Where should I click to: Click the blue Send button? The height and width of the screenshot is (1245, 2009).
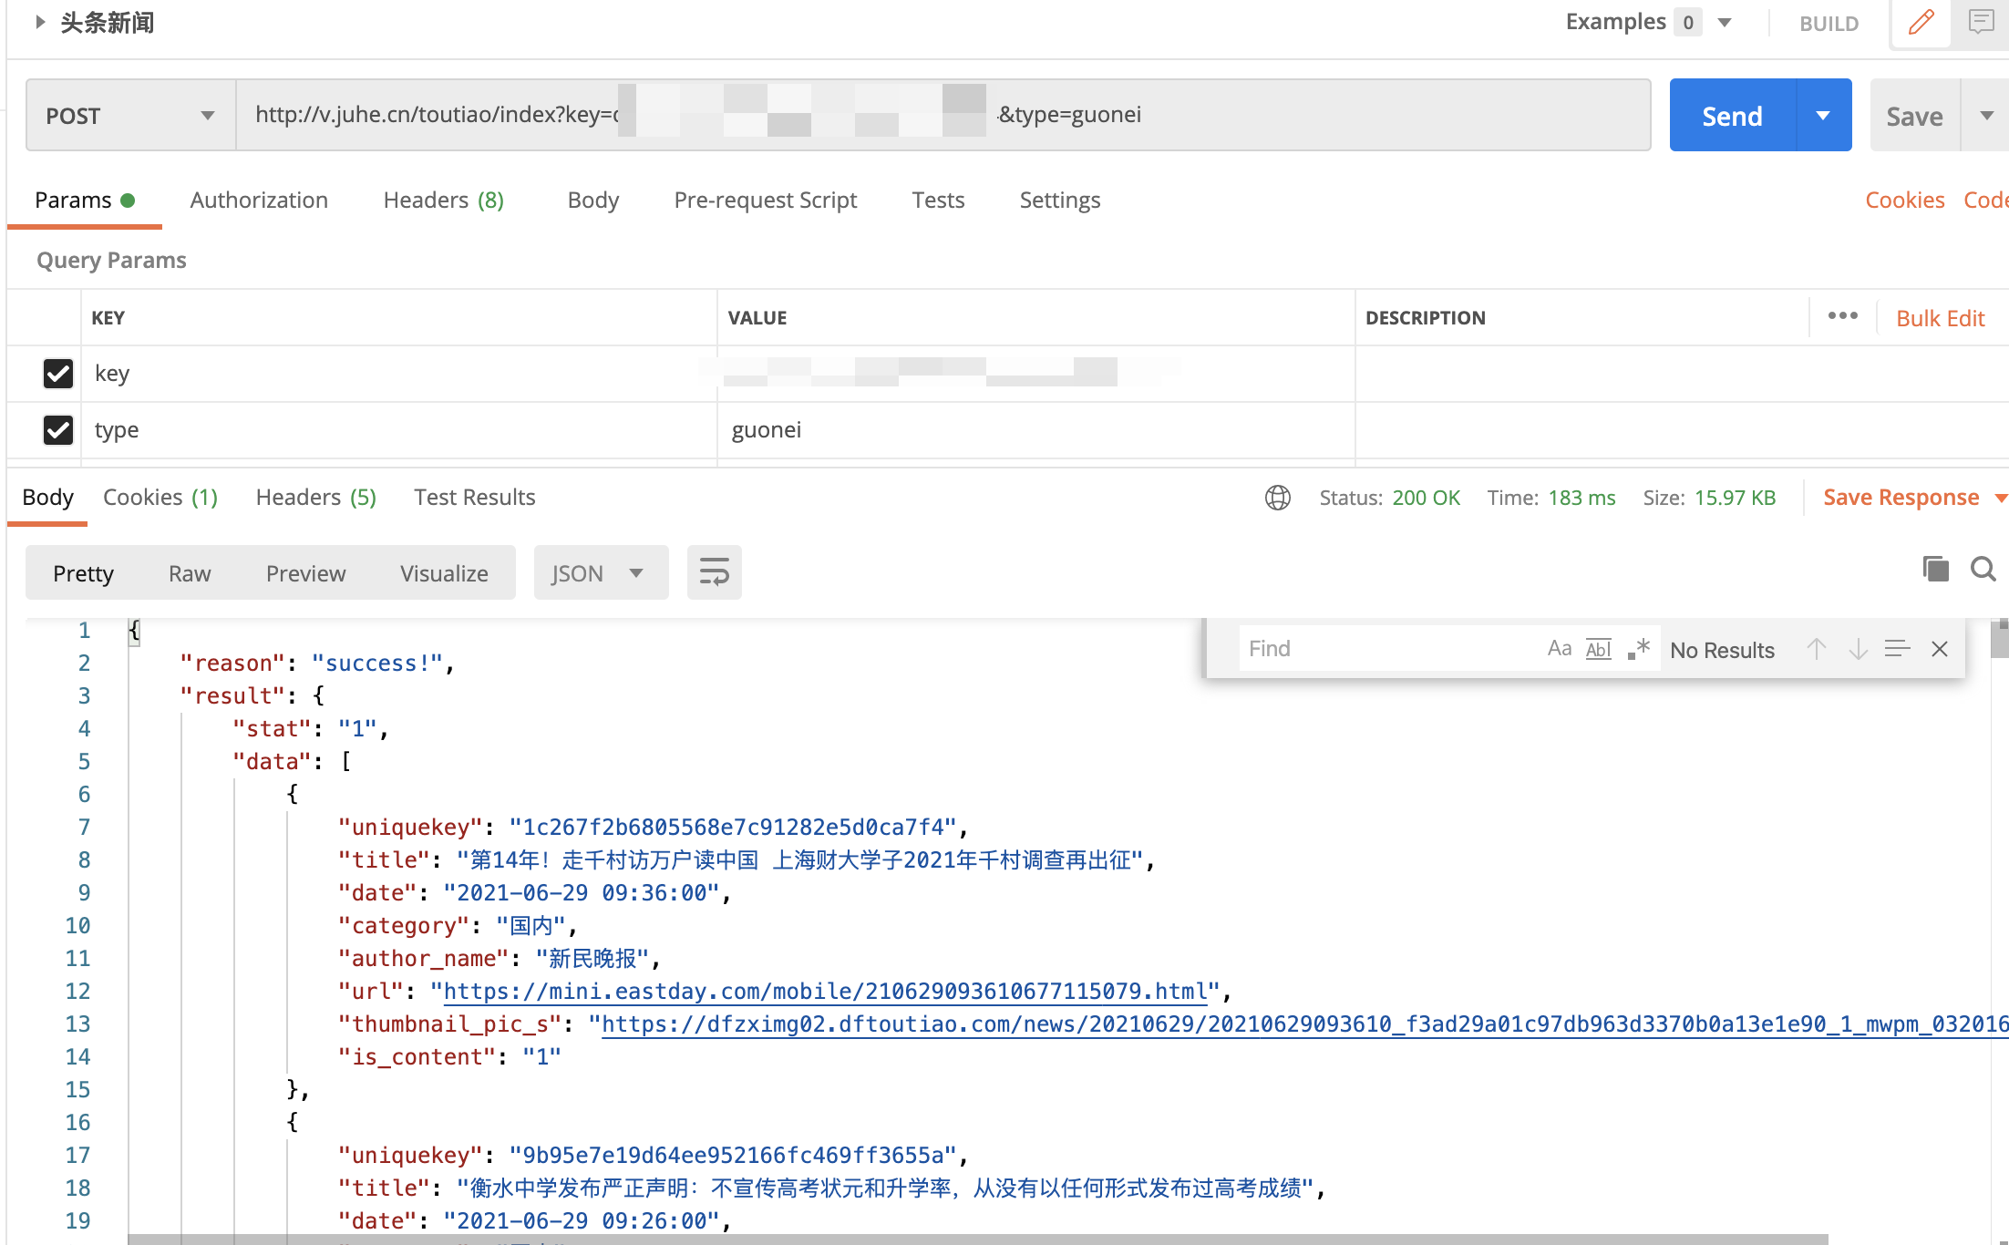click(1732, 116)
